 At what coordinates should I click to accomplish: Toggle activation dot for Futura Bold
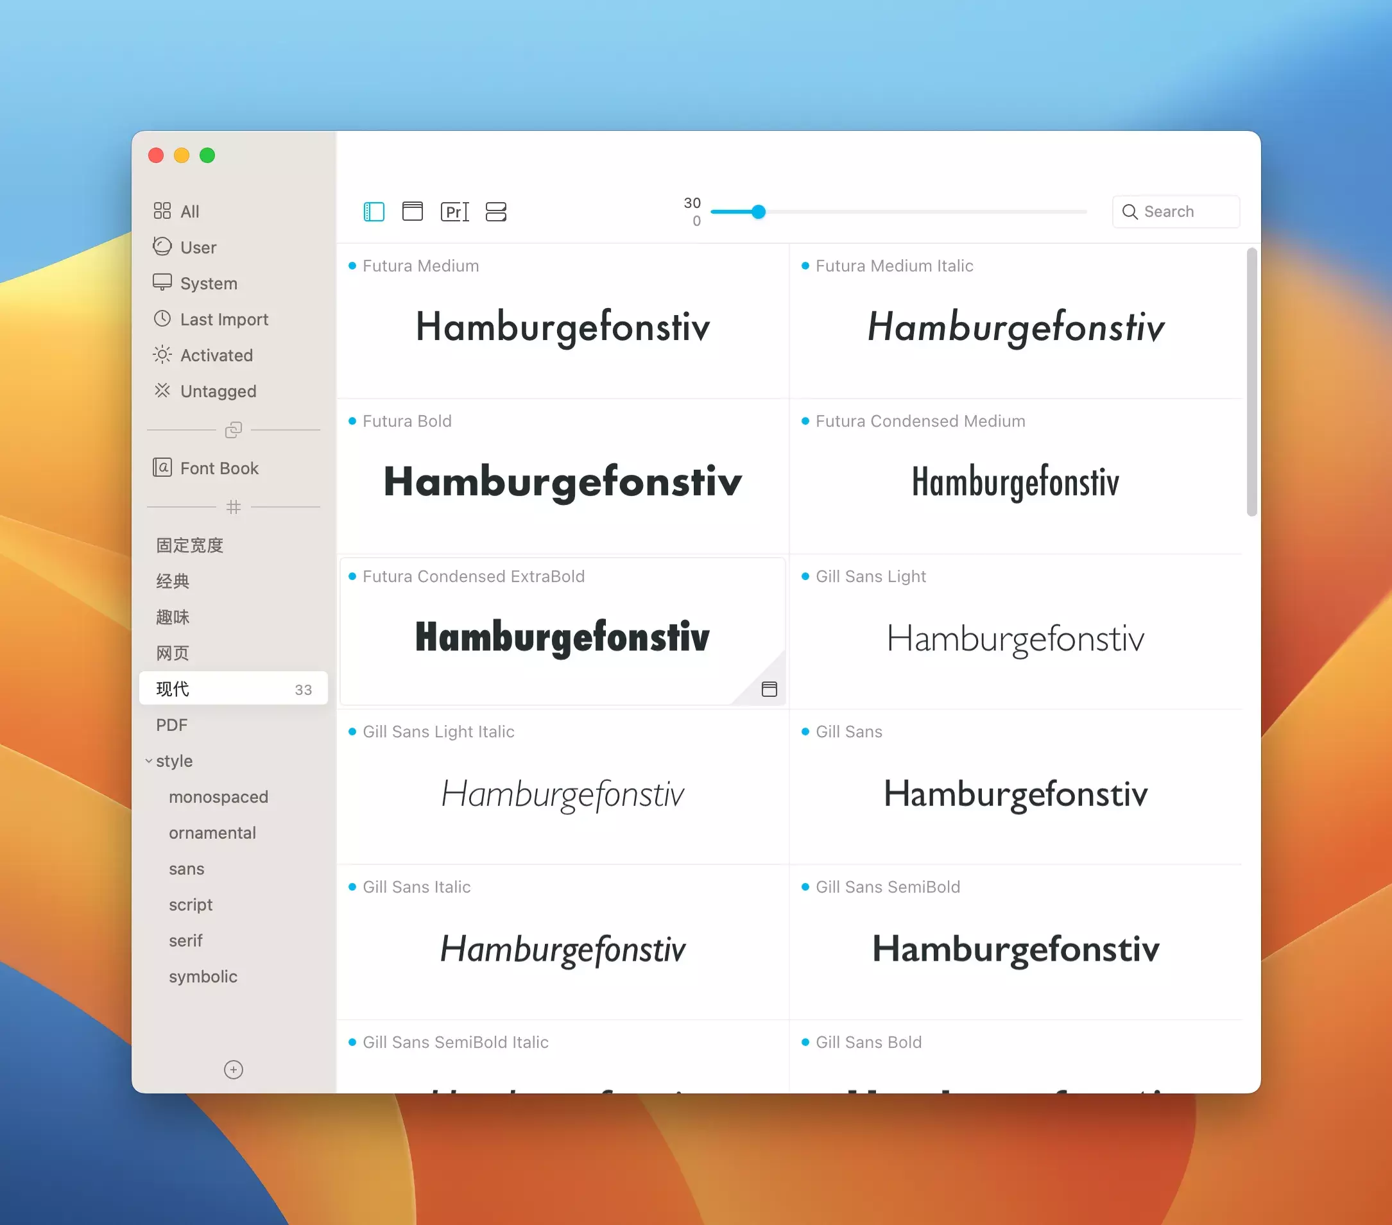click(352, 421)
